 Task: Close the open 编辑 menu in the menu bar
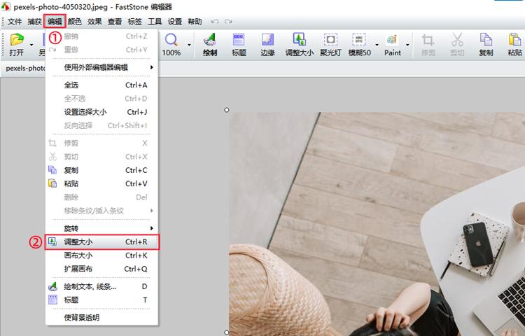point(55,22)
